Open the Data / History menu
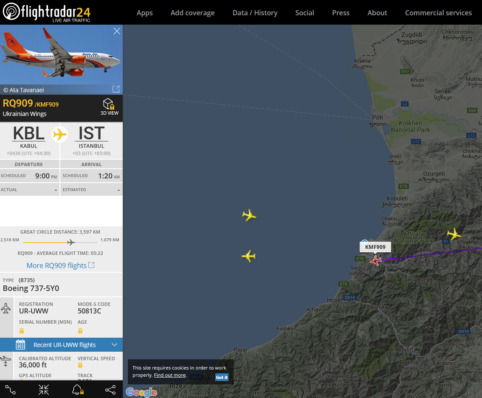This screenshot has height=398, width=482. pyautogui.click(x=255, y=13)
